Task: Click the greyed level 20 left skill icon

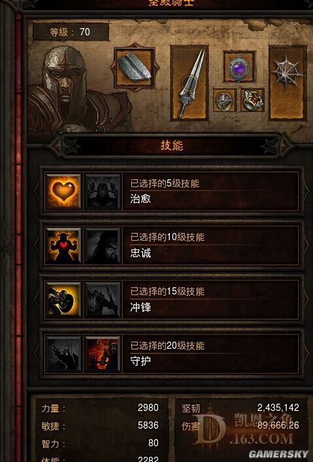Action: pos(63,354)
